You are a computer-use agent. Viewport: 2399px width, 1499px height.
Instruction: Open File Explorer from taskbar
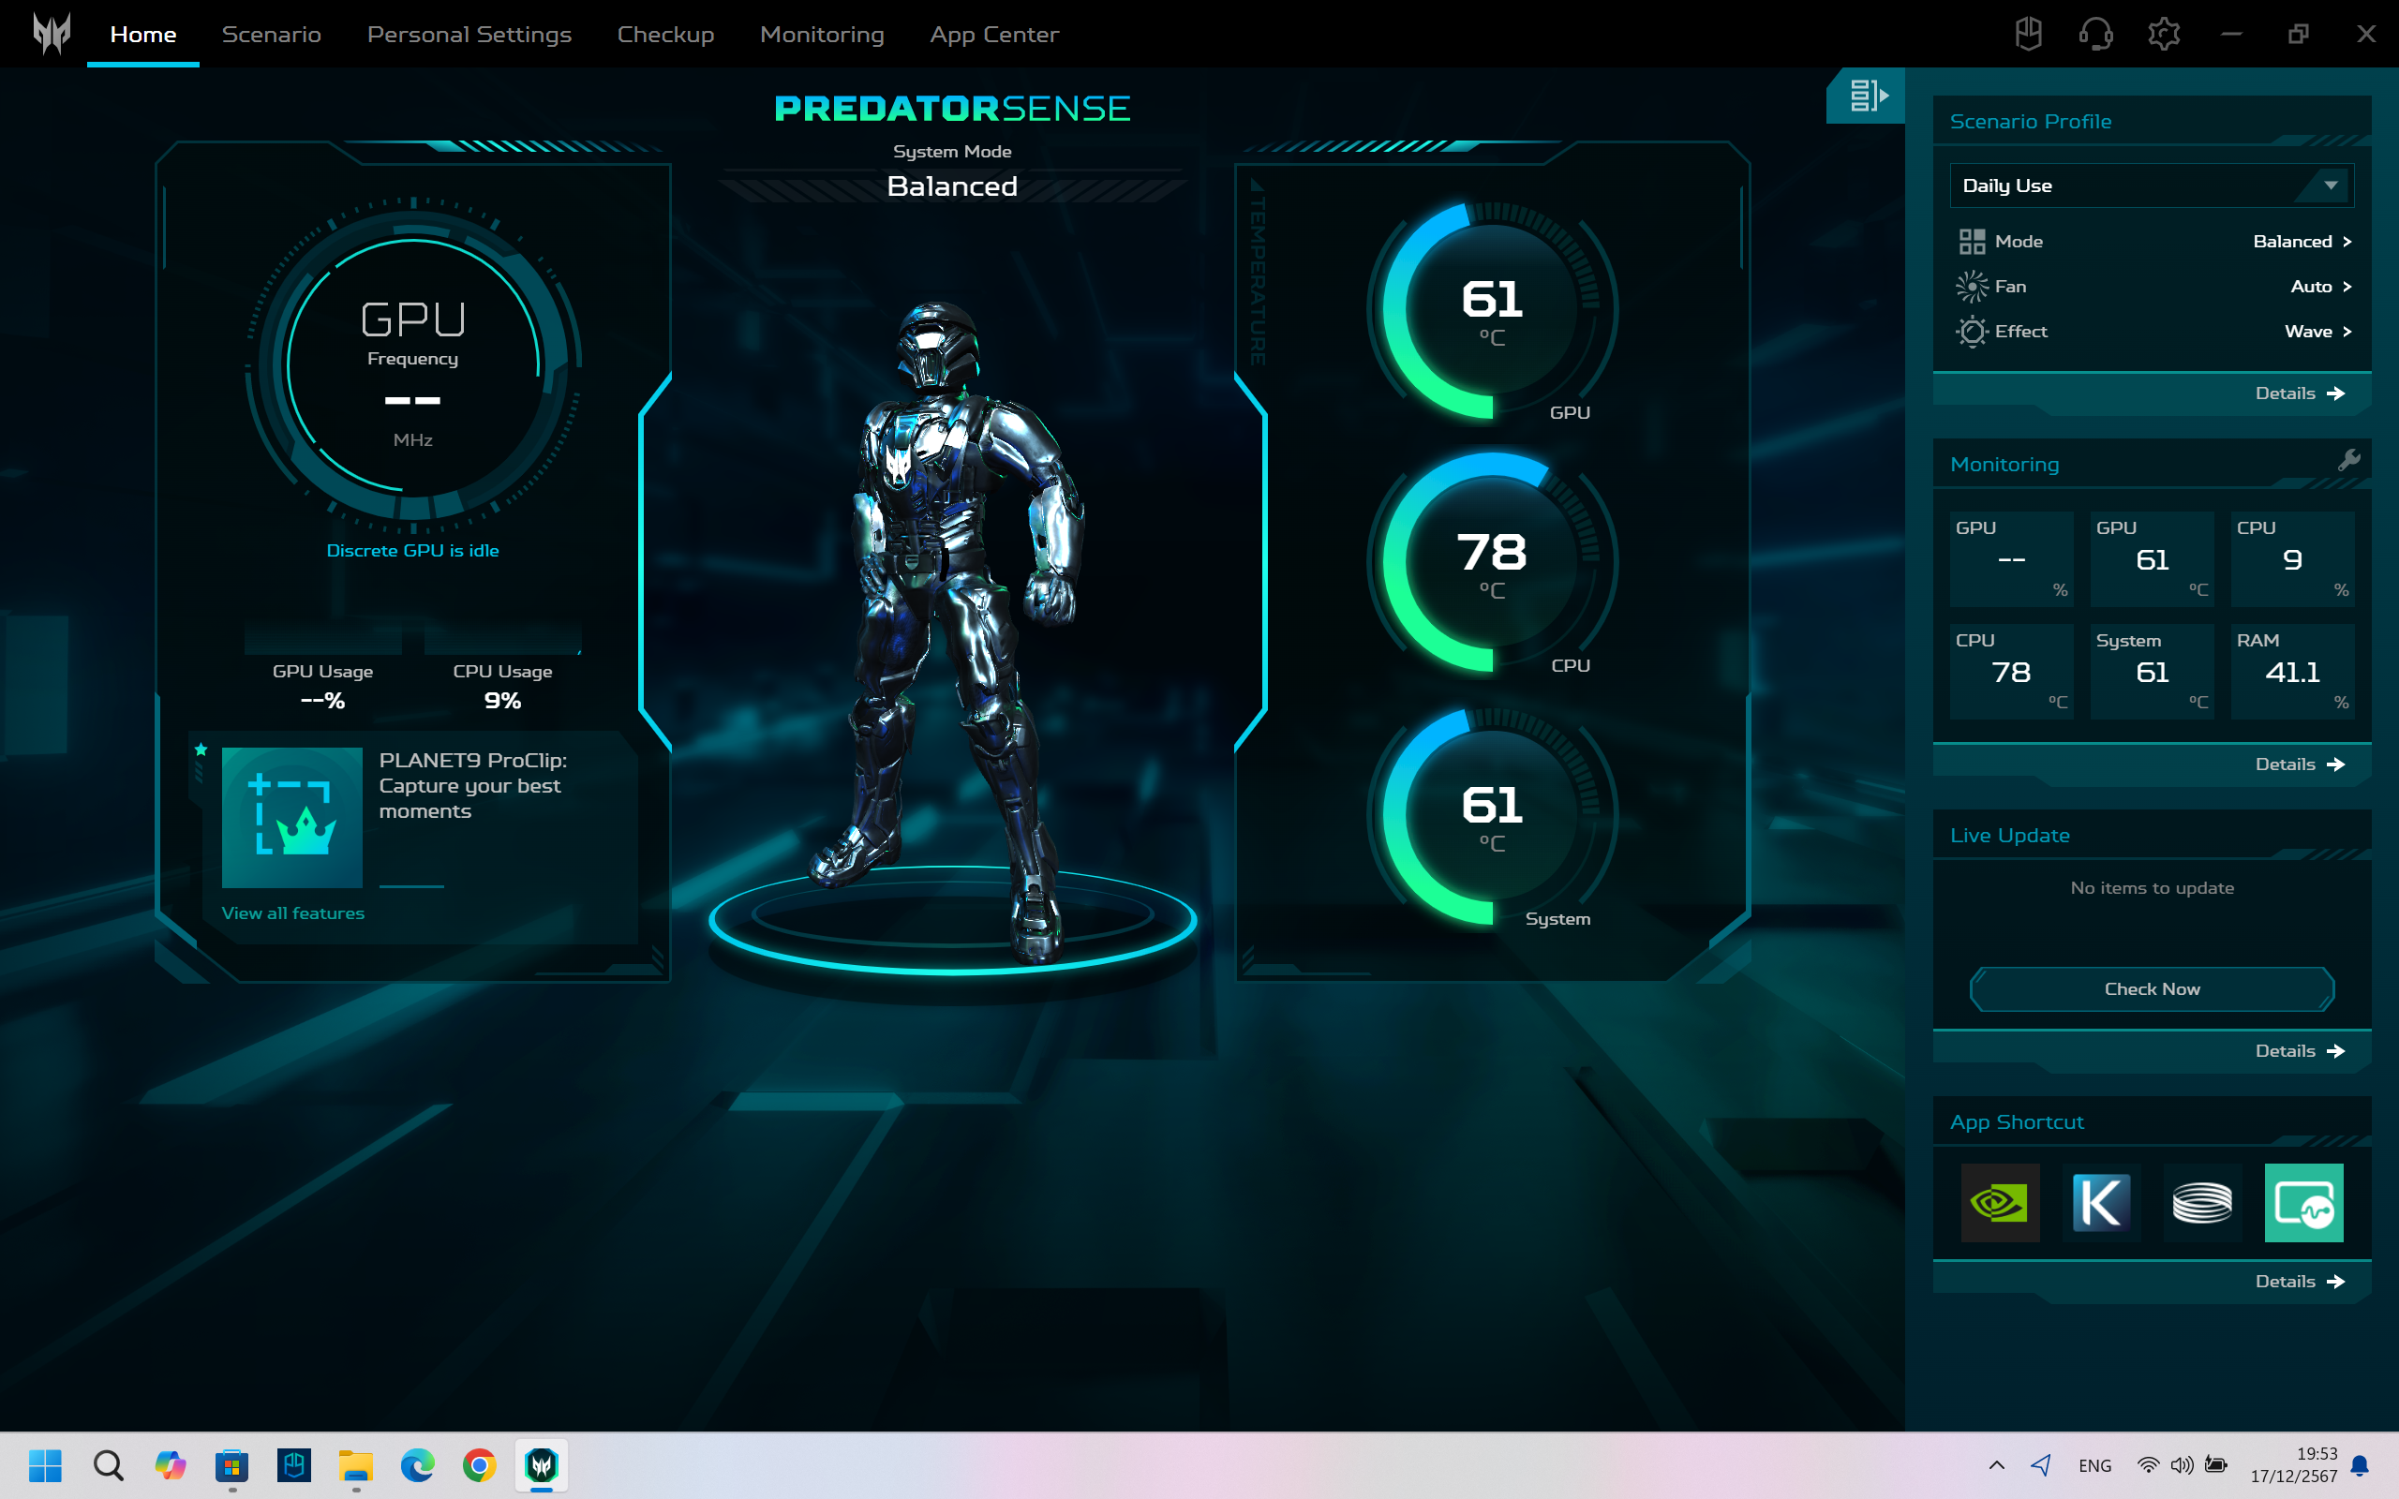pyautogui.click(x=356, y=1464)
